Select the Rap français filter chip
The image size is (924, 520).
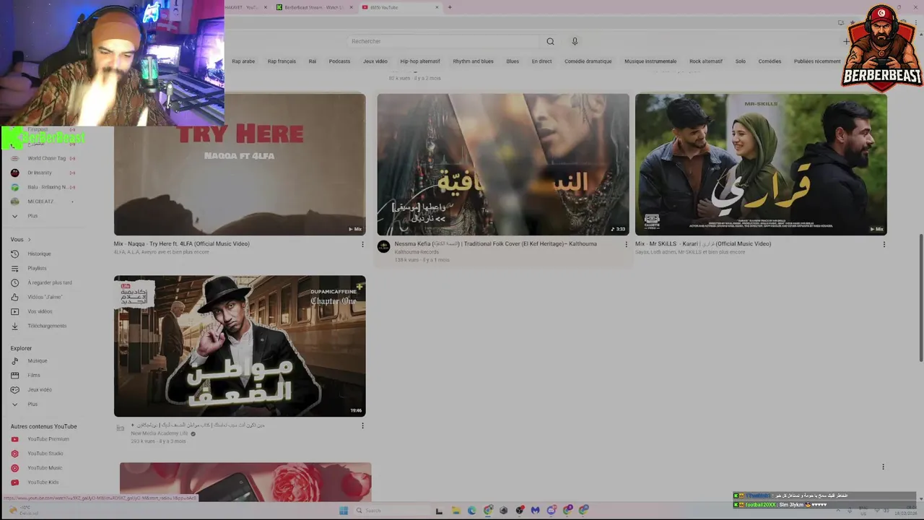click(x=282, y=61)
